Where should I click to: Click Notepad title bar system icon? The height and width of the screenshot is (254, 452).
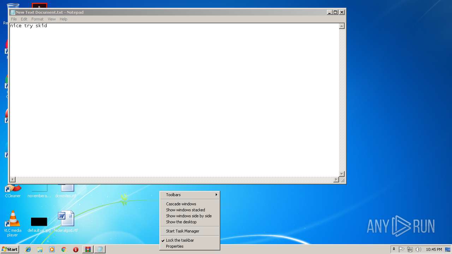13,12
